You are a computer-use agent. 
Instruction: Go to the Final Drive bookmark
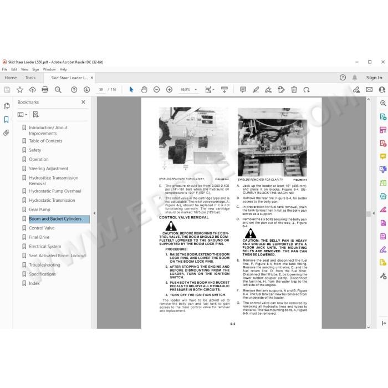39,237
